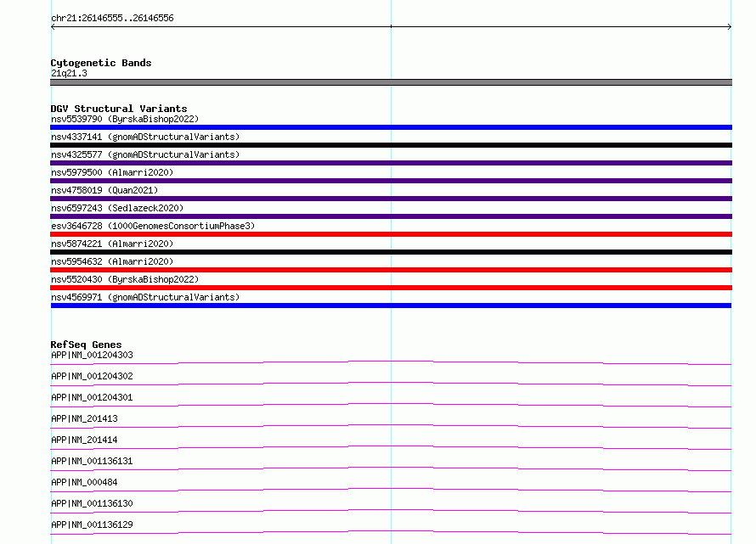Open transcript APP|NM_201414
756x544 pixels.
coord(84,440)
